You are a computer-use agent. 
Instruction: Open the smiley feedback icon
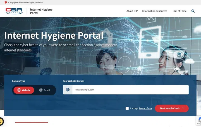click(x=1, y=121)
